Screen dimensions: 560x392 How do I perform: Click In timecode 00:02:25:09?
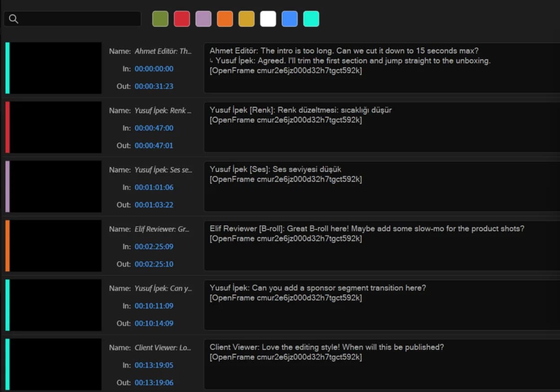point(154,247)
